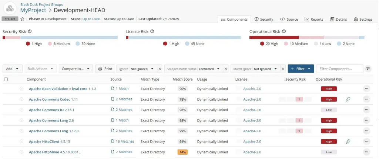Open more actions for Apache Commons Lang 2.6
The height and width of the screenshot is (161, 379).
[x=366, y=120]
